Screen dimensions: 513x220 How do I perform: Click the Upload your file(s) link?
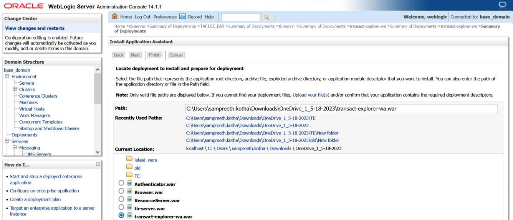pyautogui.click(x=311, y=95)
